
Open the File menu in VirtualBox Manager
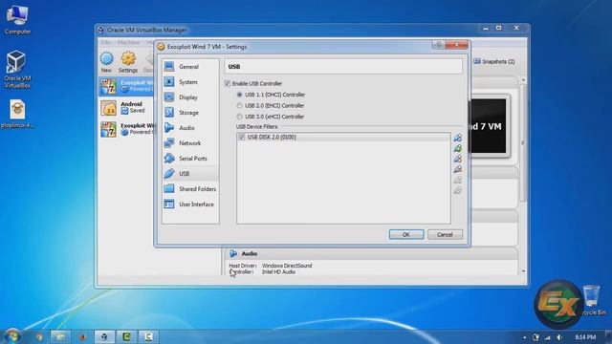(x=106, y=42)
